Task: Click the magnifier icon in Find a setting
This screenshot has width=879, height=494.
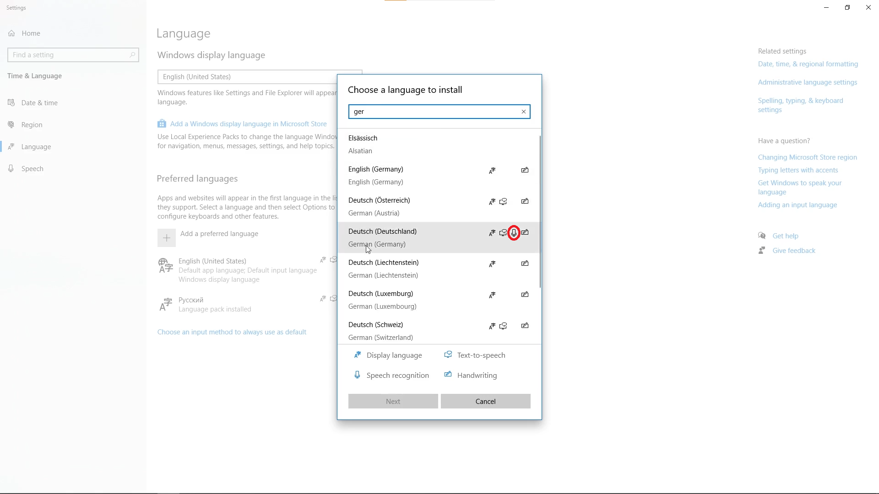Action: click(132, 54)
